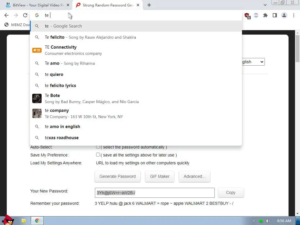The width and height of the screenshot is (300, 225).
Task: Choose the 'te amo in english' suggestion
Action: point(136,127)
